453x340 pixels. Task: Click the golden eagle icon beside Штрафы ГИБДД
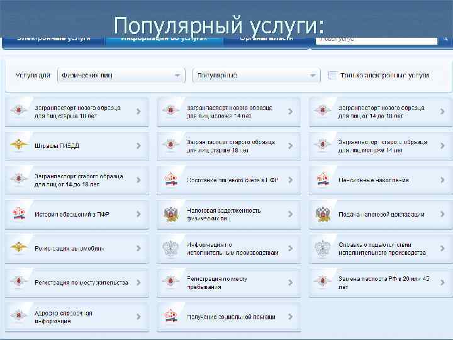(19, 145)
